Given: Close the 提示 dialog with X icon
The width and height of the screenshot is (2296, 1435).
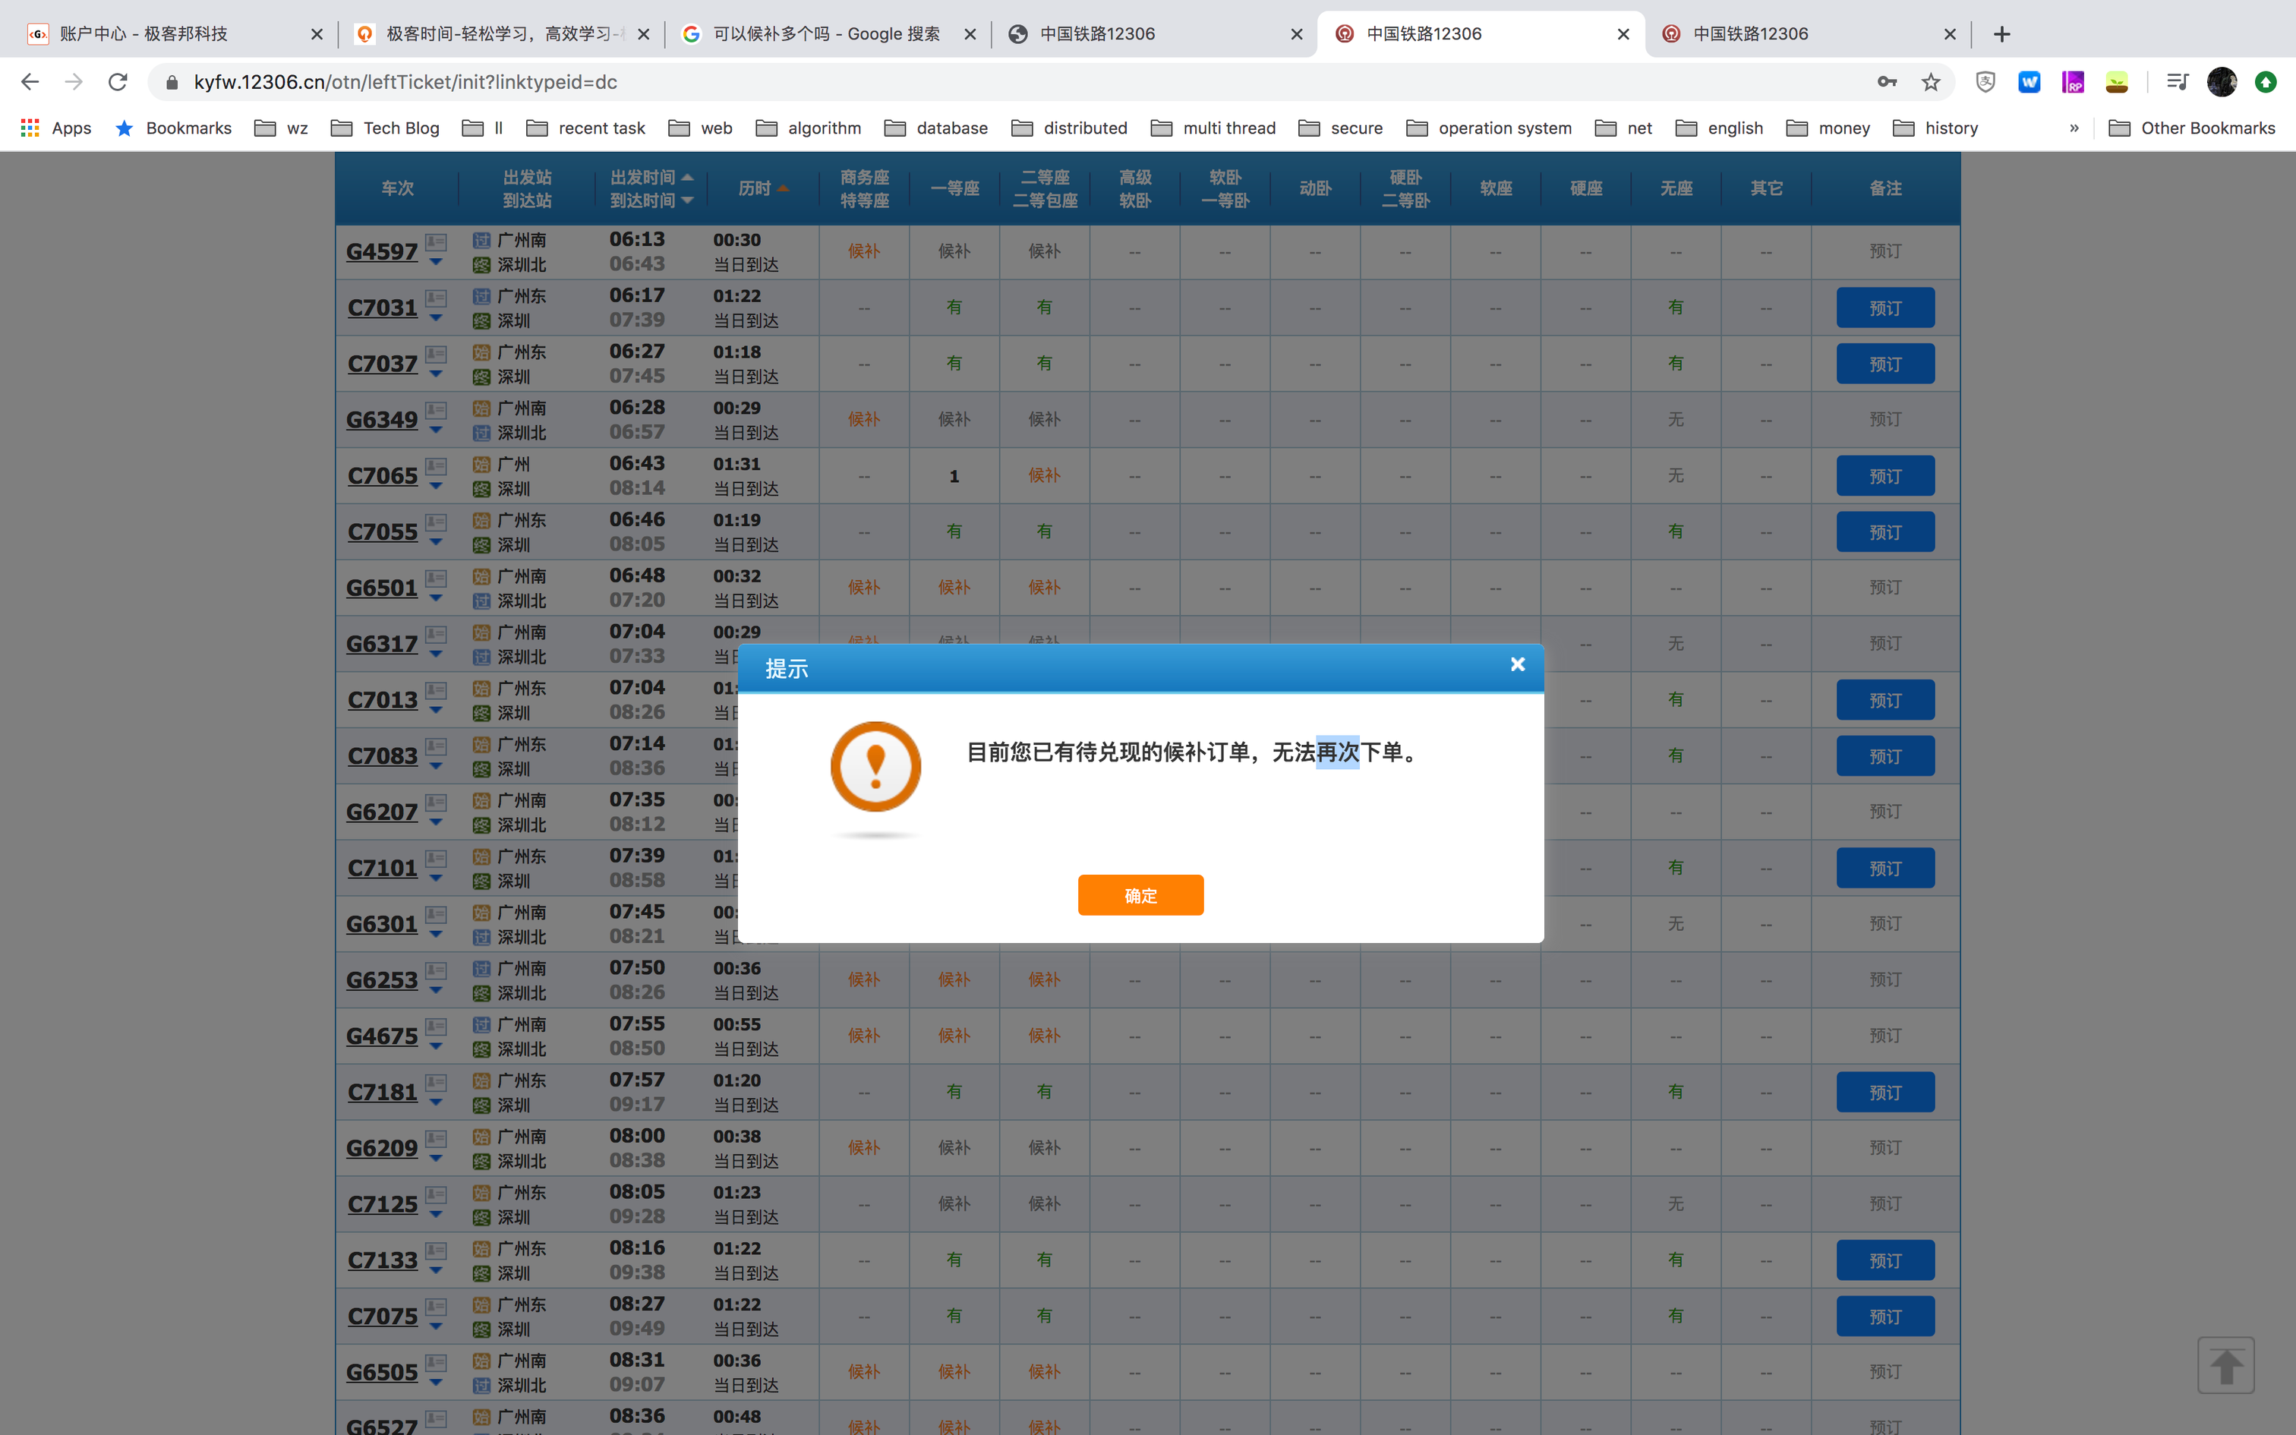Looking at the screenshot, I should tap(1517, 664).
